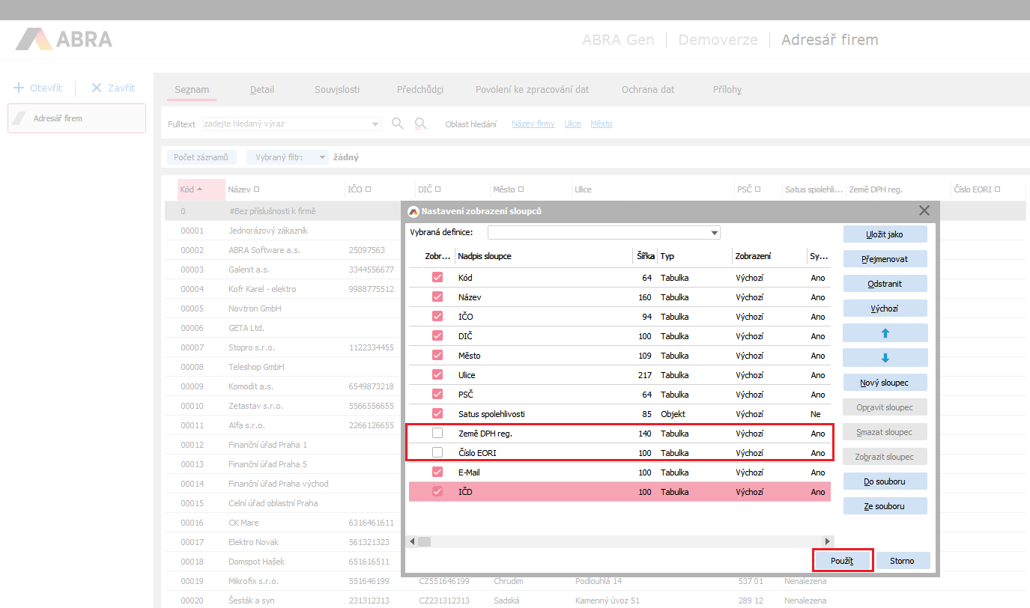Viewport: 1030px width, 608px height.
Task: Open the Ochrana dat tab
Action: [x=647, y=90]
